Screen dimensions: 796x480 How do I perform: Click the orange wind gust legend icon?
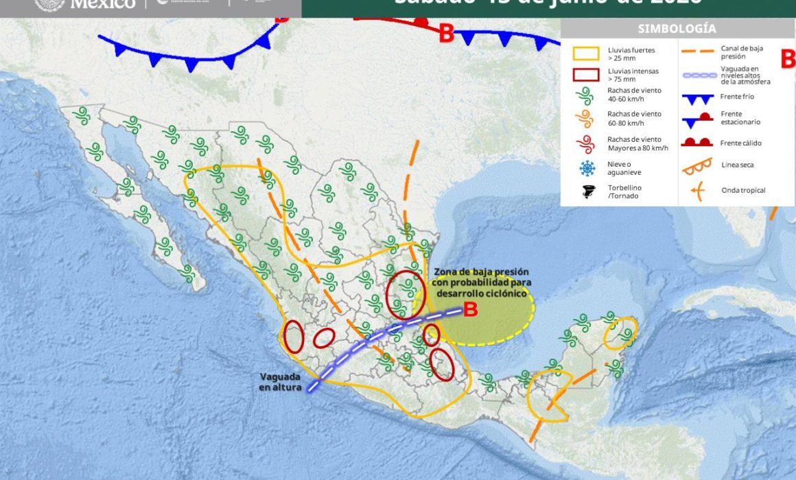[x=585, y=119]
